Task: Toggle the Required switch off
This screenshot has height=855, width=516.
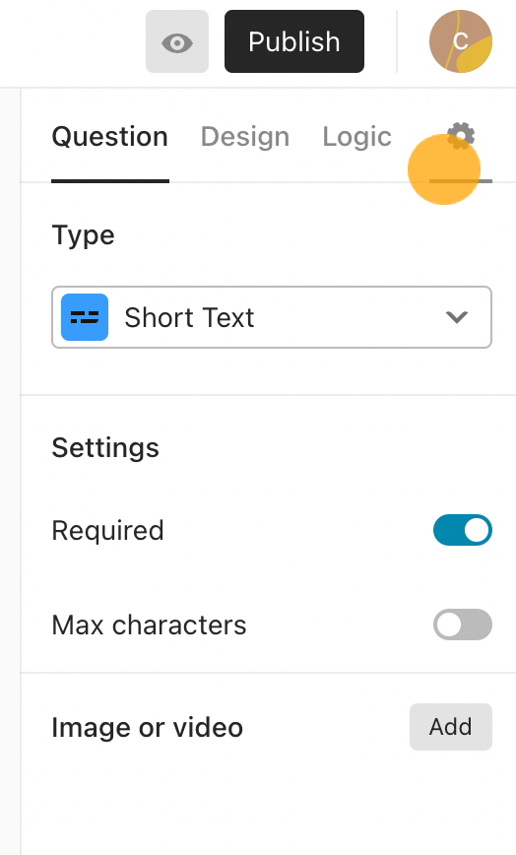Action: (463, 530)
